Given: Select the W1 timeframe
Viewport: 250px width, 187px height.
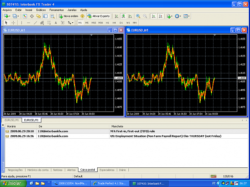Looking at the screenshot, I should [128, 23].
